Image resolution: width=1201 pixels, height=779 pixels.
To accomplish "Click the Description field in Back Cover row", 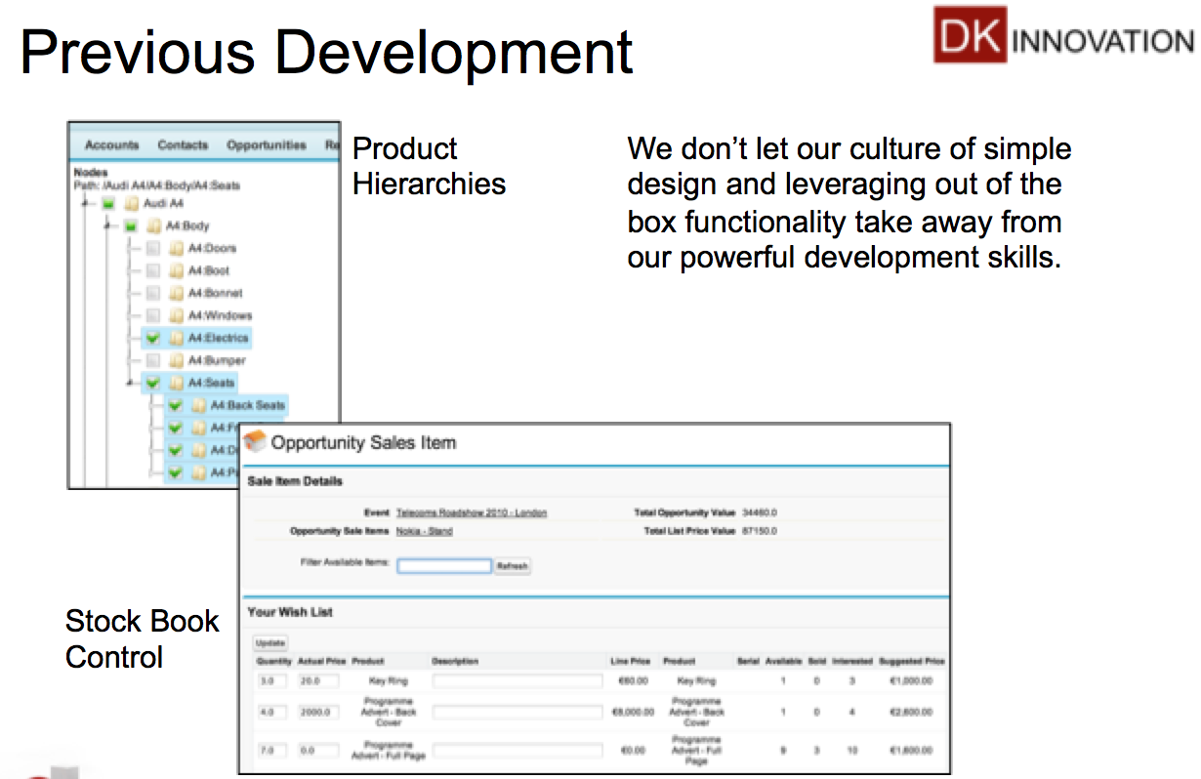I will point(518,713).
